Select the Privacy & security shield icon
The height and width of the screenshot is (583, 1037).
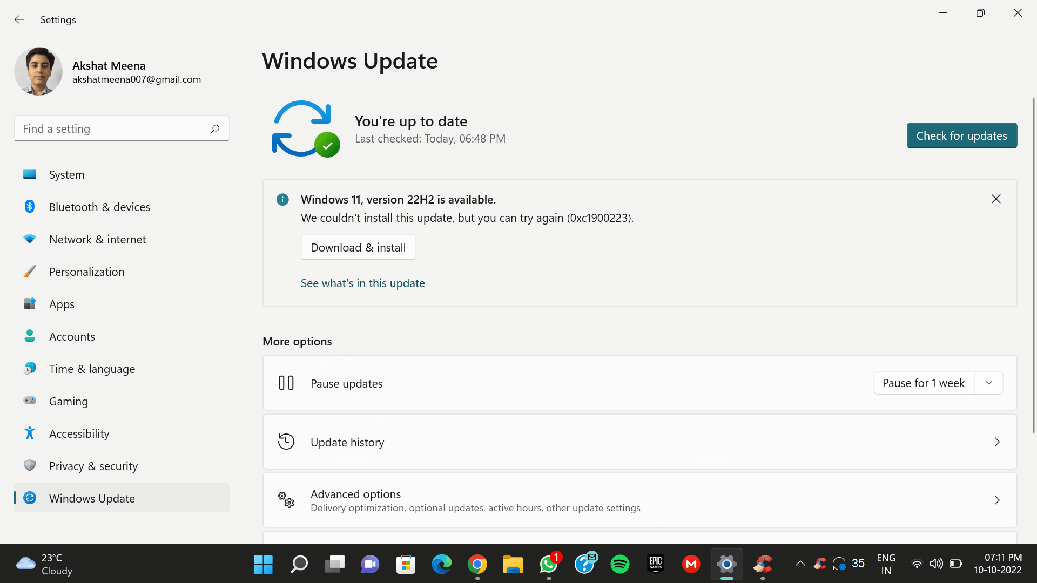pos(30,465)
